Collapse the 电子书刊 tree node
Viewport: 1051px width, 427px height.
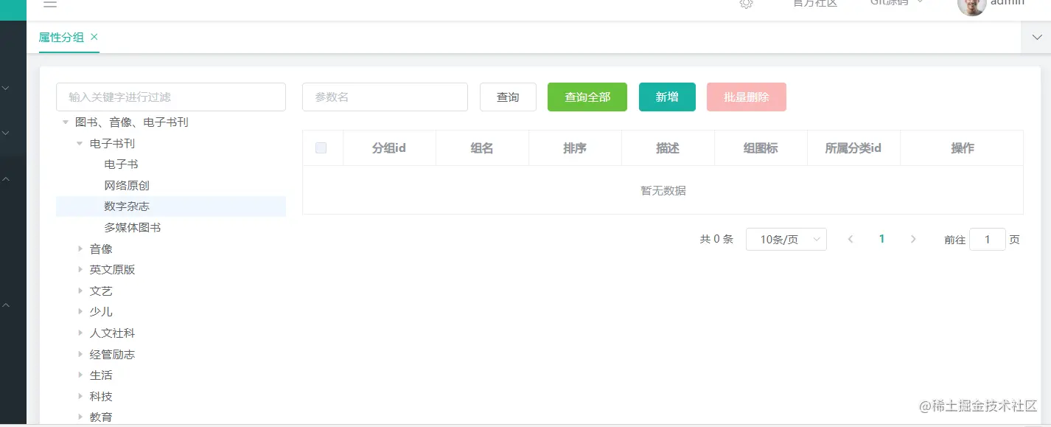point(80,144)
